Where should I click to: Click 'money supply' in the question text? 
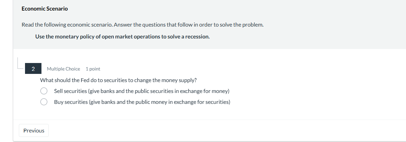click(x=182, y=80)
